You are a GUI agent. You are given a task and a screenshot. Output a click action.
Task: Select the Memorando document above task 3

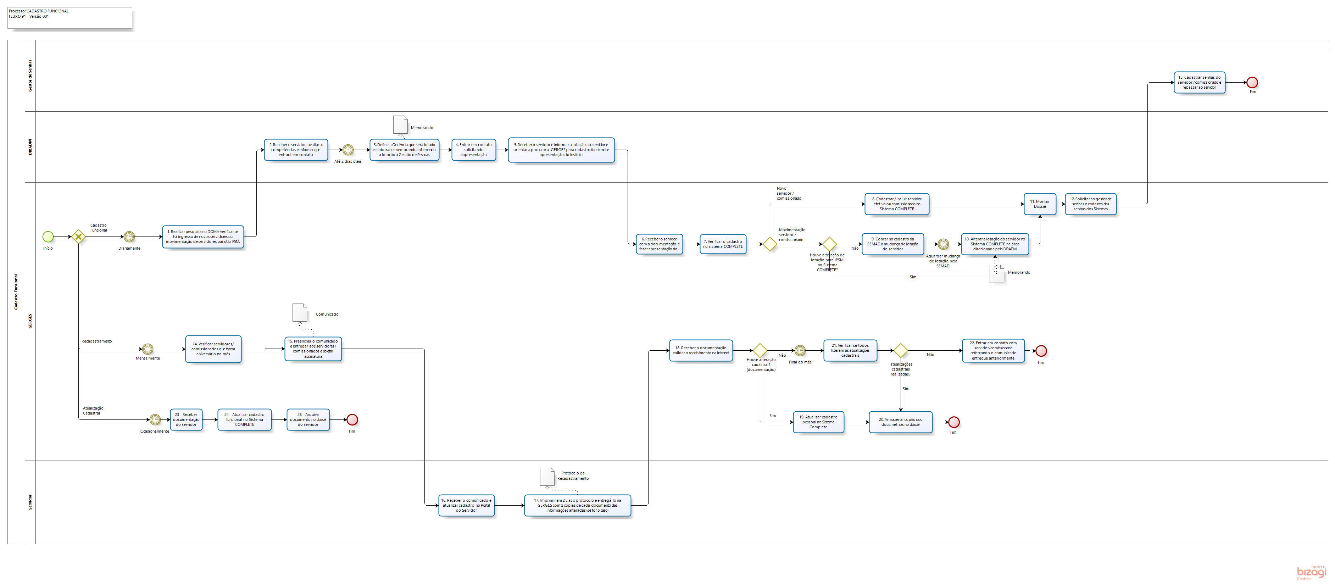[400, 125]
